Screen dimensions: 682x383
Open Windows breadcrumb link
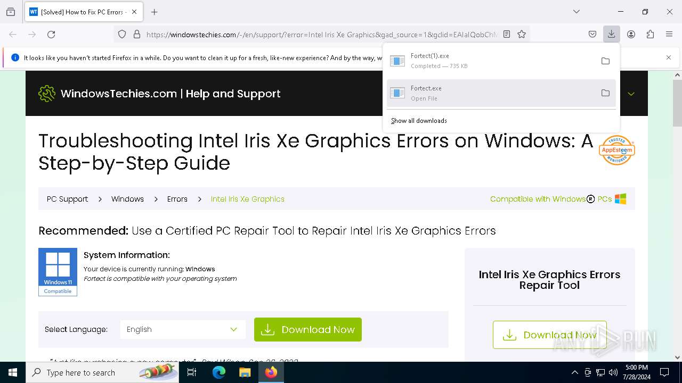pyautogui.click(x=127, y=199)
